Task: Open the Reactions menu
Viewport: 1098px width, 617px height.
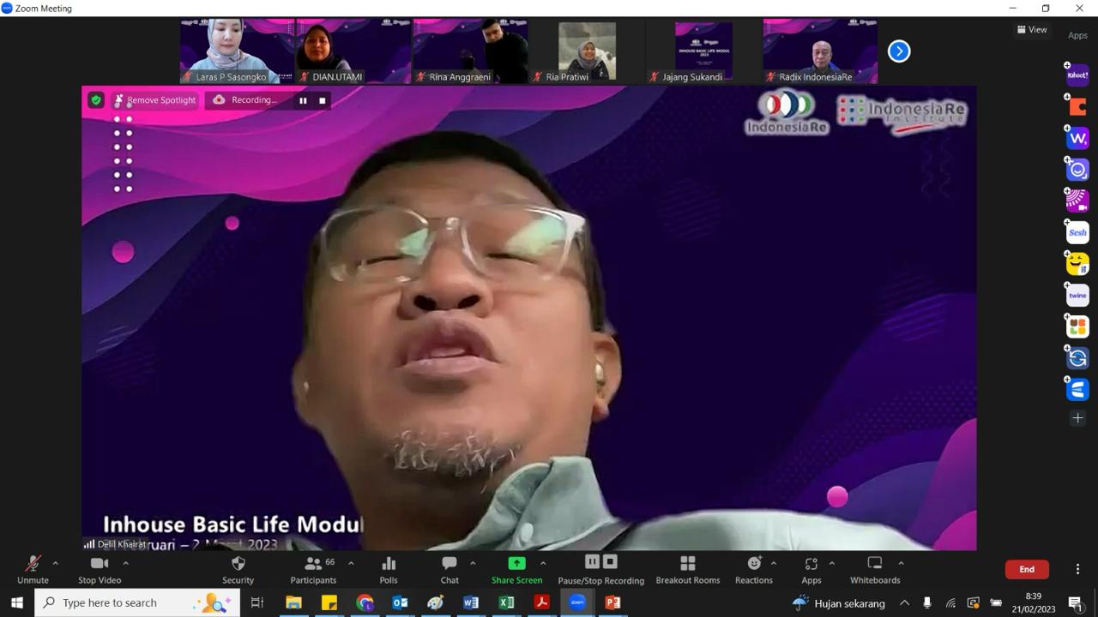Action: click(754, 570)
